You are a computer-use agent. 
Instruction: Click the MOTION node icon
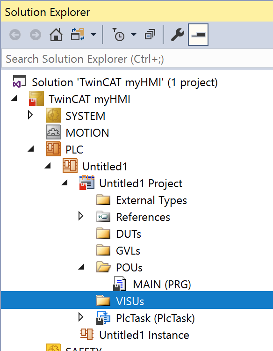coord(53,132)
